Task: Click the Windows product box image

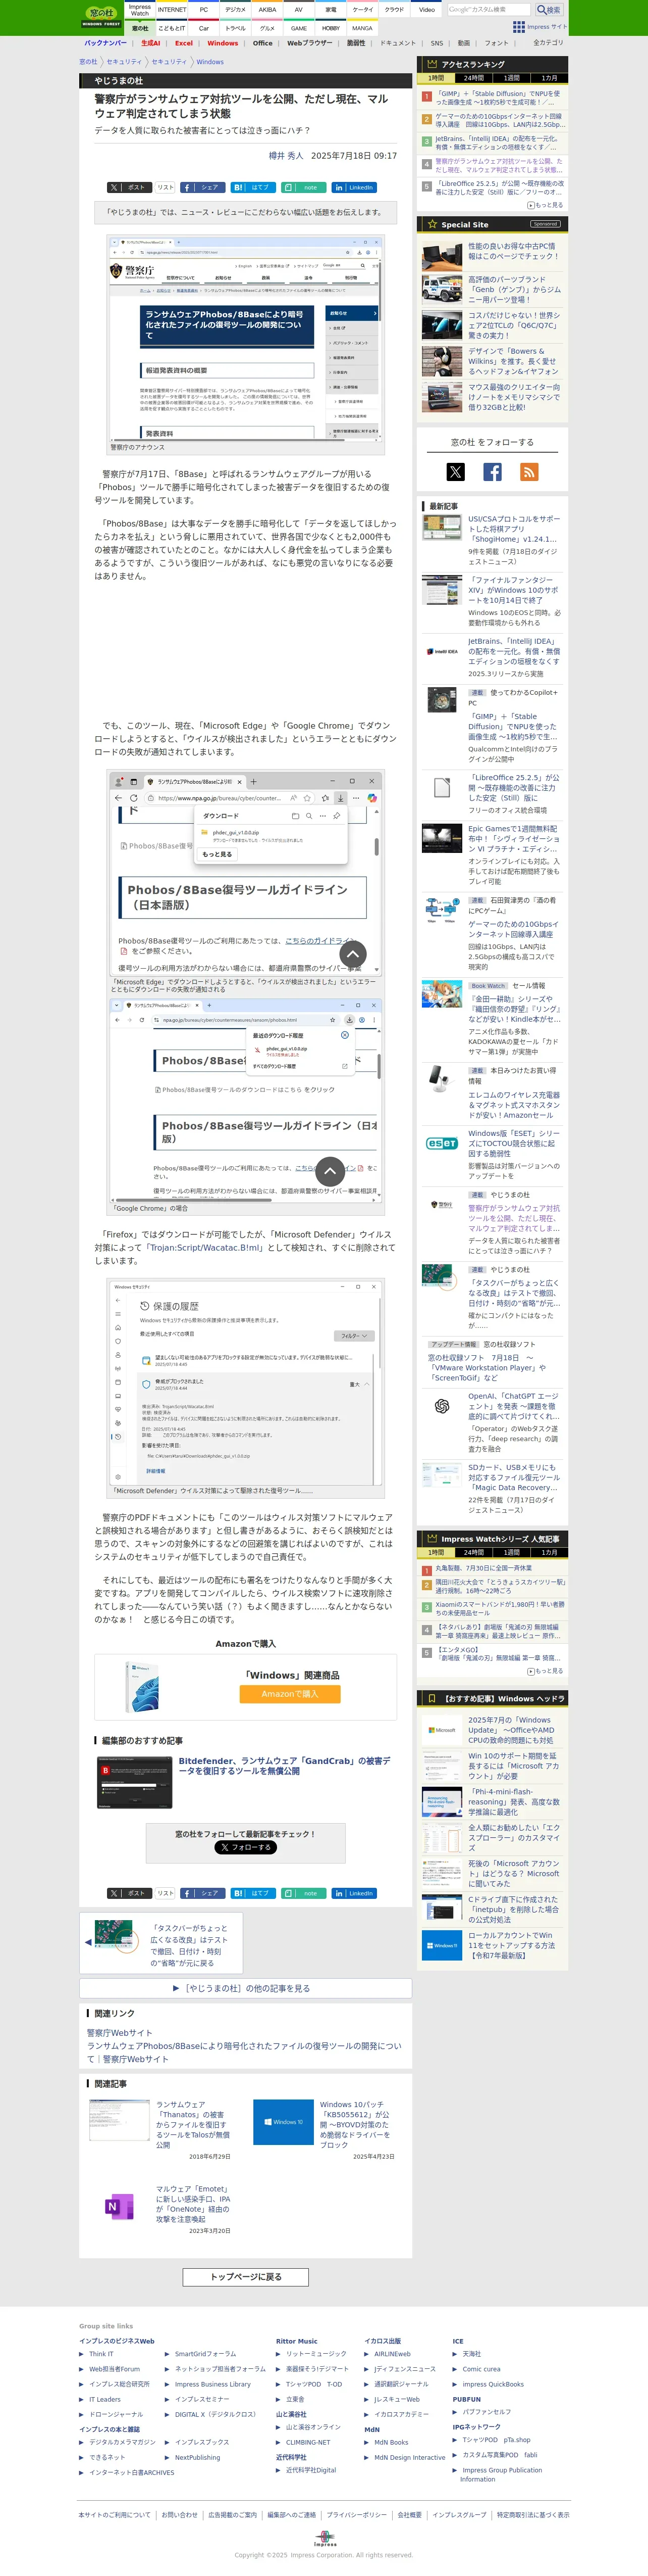Action: (x=142, y=1686)
